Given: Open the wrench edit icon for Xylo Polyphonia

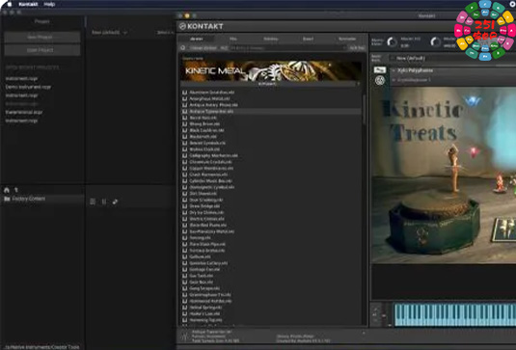Looking at the screenshot, I should click(x=379, y=70).
